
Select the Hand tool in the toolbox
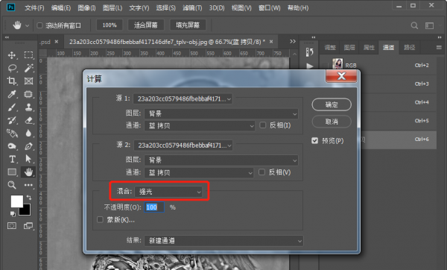(28, 172)
